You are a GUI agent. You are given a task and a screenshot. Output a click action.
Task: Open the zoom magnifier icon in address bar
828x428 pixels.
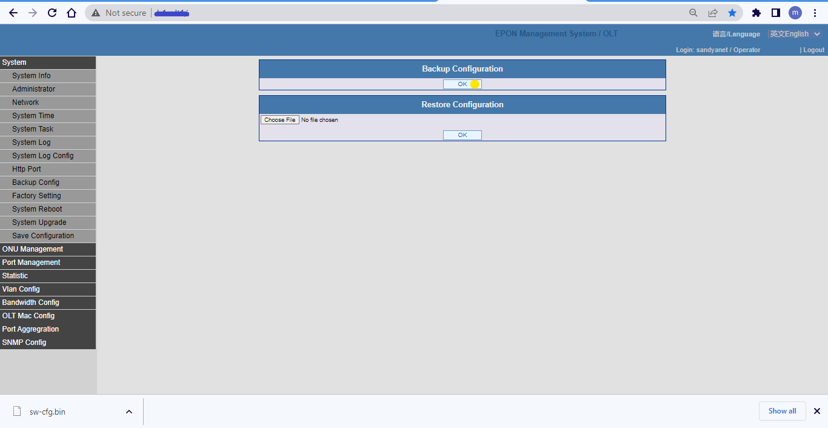693,13
